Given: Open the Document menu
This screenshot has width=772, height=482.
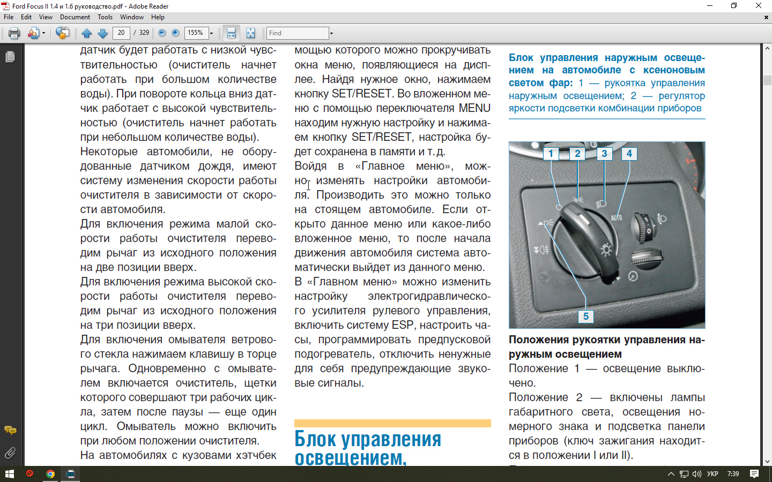Looking at the screenshot, I should point(75,17).
